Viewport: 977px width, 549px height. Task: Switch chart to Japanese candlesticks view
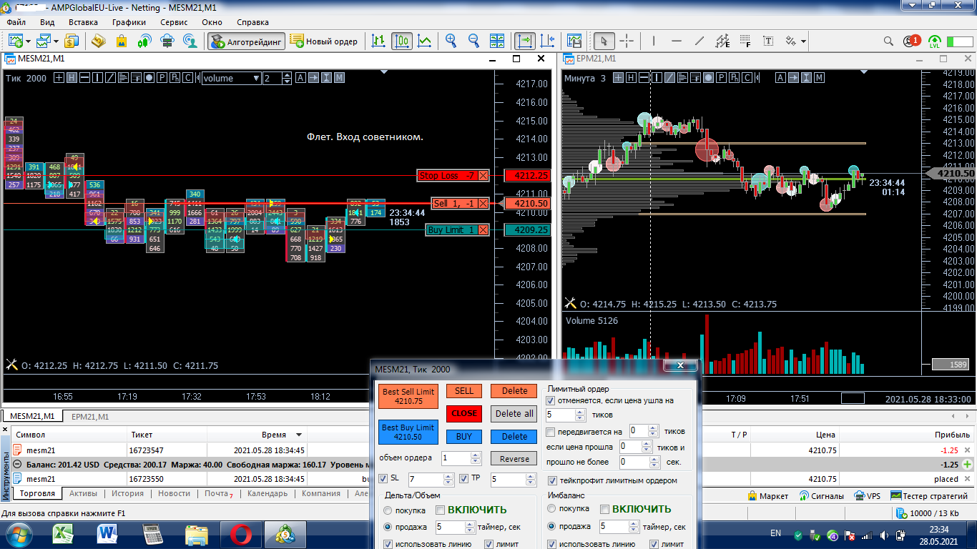click(x=402, y=41)
